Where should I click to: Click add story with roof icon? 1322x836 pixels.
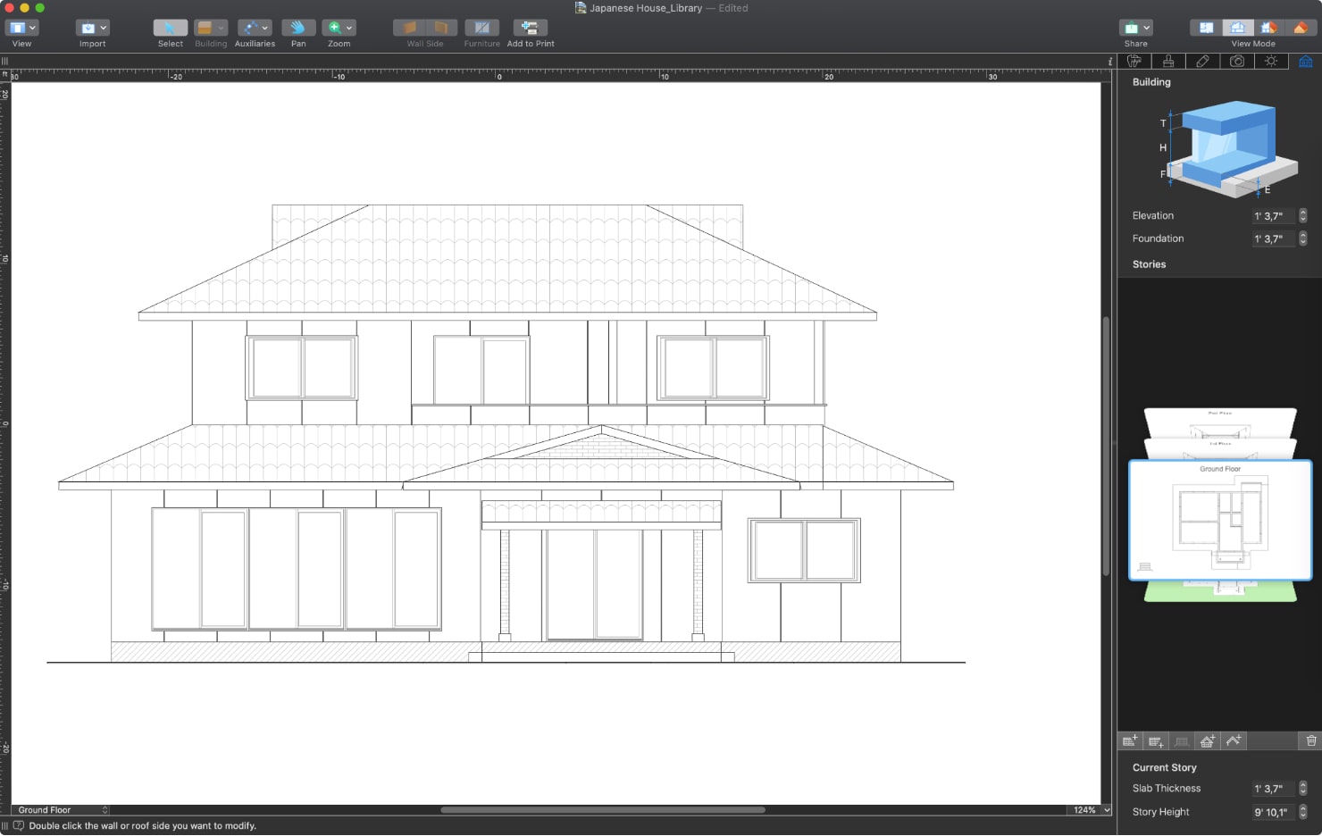click(x=1208, y=741)
